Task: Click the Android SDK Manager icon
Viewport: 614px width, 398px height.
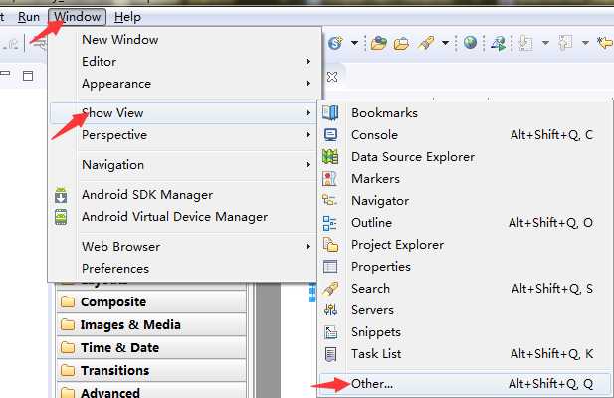Action: (61, 195)
